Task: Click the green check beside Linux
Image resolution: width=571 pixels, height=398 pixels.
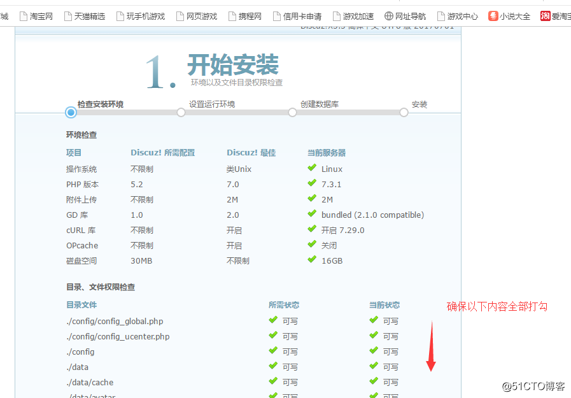Action: pyautogui.click(x=312, y=167)
